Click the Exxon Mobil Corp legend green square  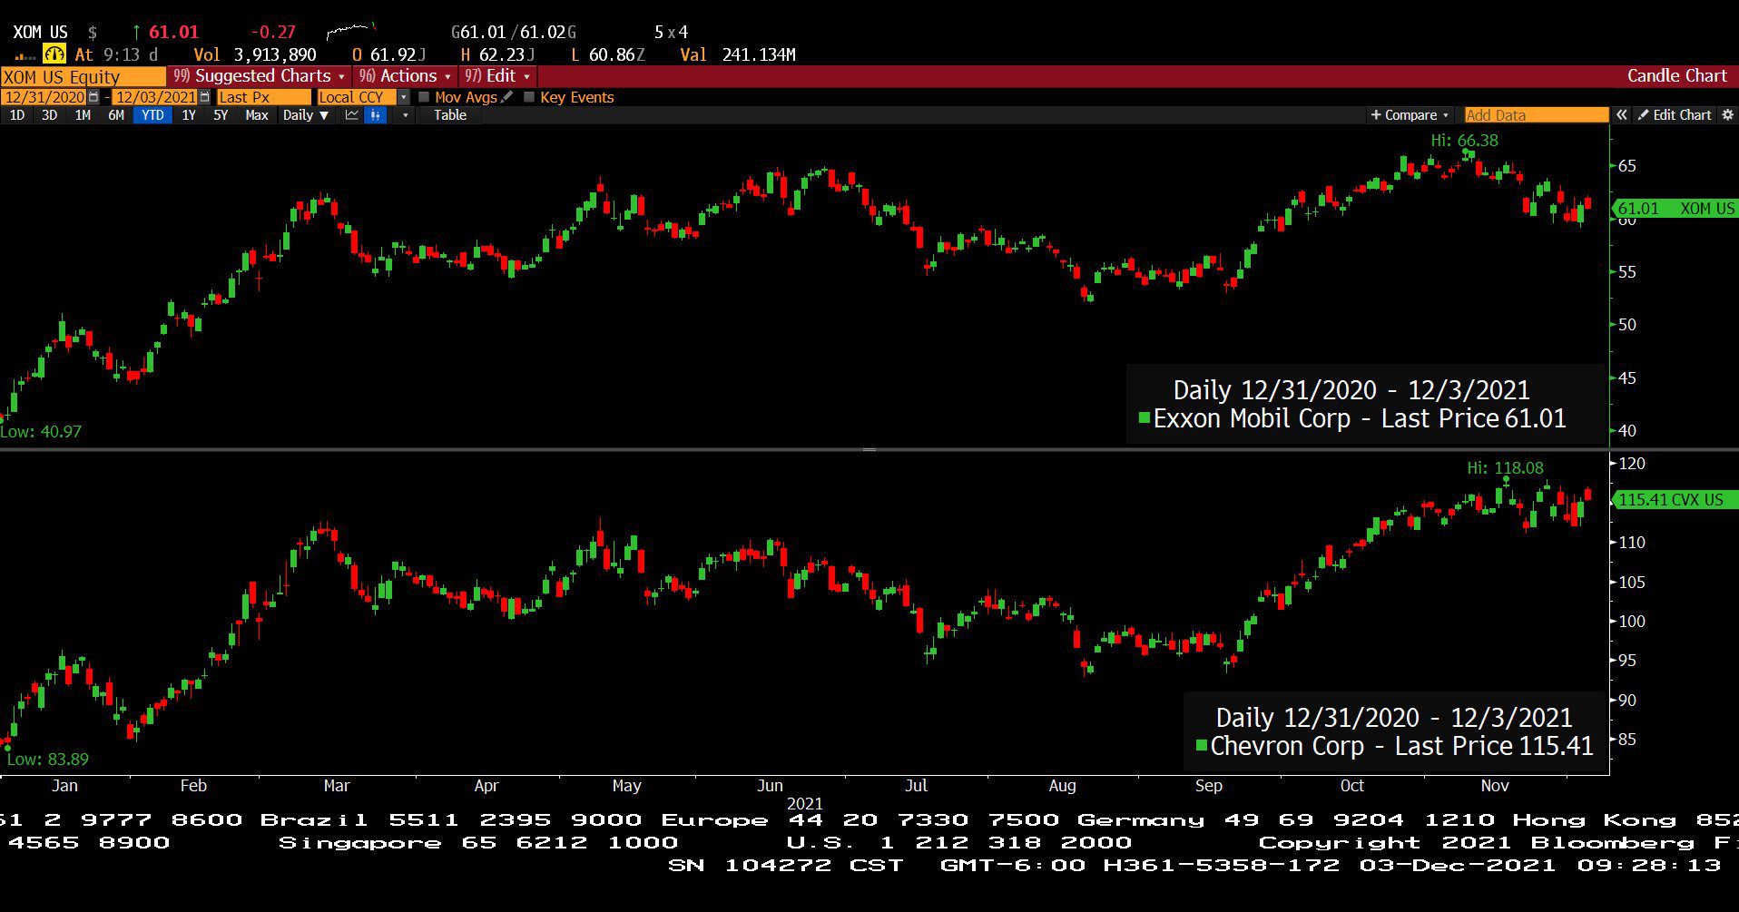1145,418
